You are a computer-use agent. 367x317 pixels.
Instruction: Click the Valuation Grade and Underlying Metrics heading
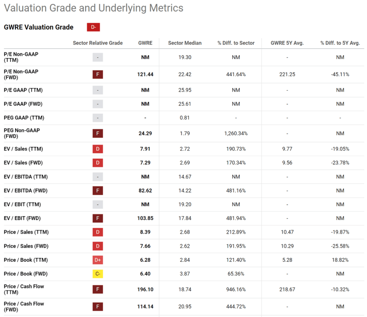click(94, 8)
